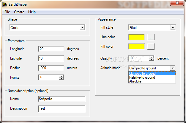The width and height of the screenshot is (186, 123).
Task: Decrease Opacity with the down arrow
Action: [152, 60]
